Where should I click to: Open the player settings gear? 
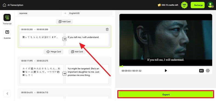coord(208,70)
